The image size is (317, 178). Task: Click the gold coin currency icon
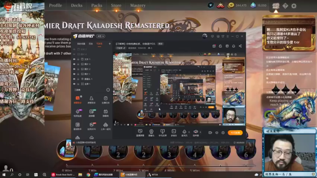231,6
